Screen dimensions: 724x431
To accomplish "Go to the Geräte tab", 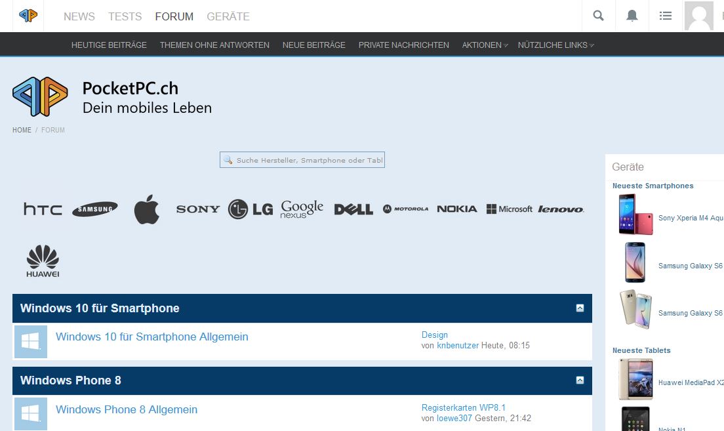I will [228, 16].
